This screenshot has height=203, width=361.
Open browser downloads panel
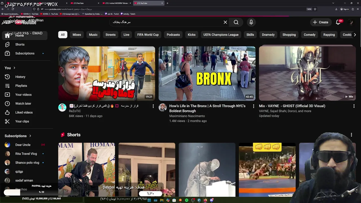coord(336,9)
